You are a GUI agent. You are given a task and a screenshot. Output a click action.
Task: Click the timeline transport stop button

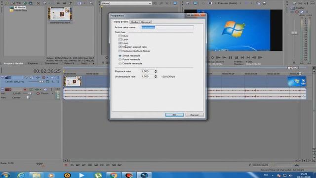tap(96, 165)
